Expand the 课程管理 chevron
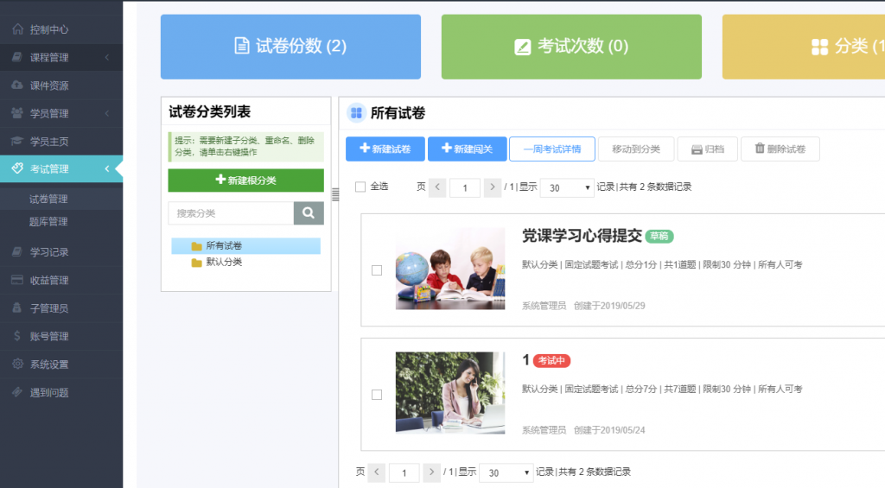The height and width of the screenshot is (488, 885). point(107,57)
